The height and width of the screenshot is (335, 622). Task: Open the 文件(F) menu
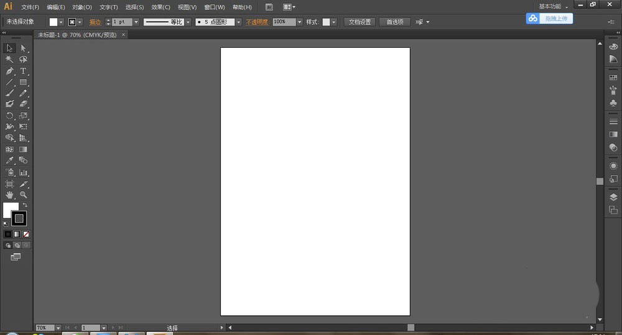pos(30,7)
